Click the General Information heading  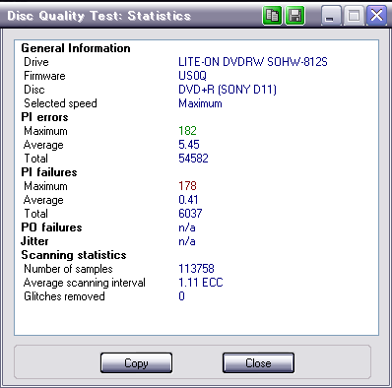tap(76, 48)
